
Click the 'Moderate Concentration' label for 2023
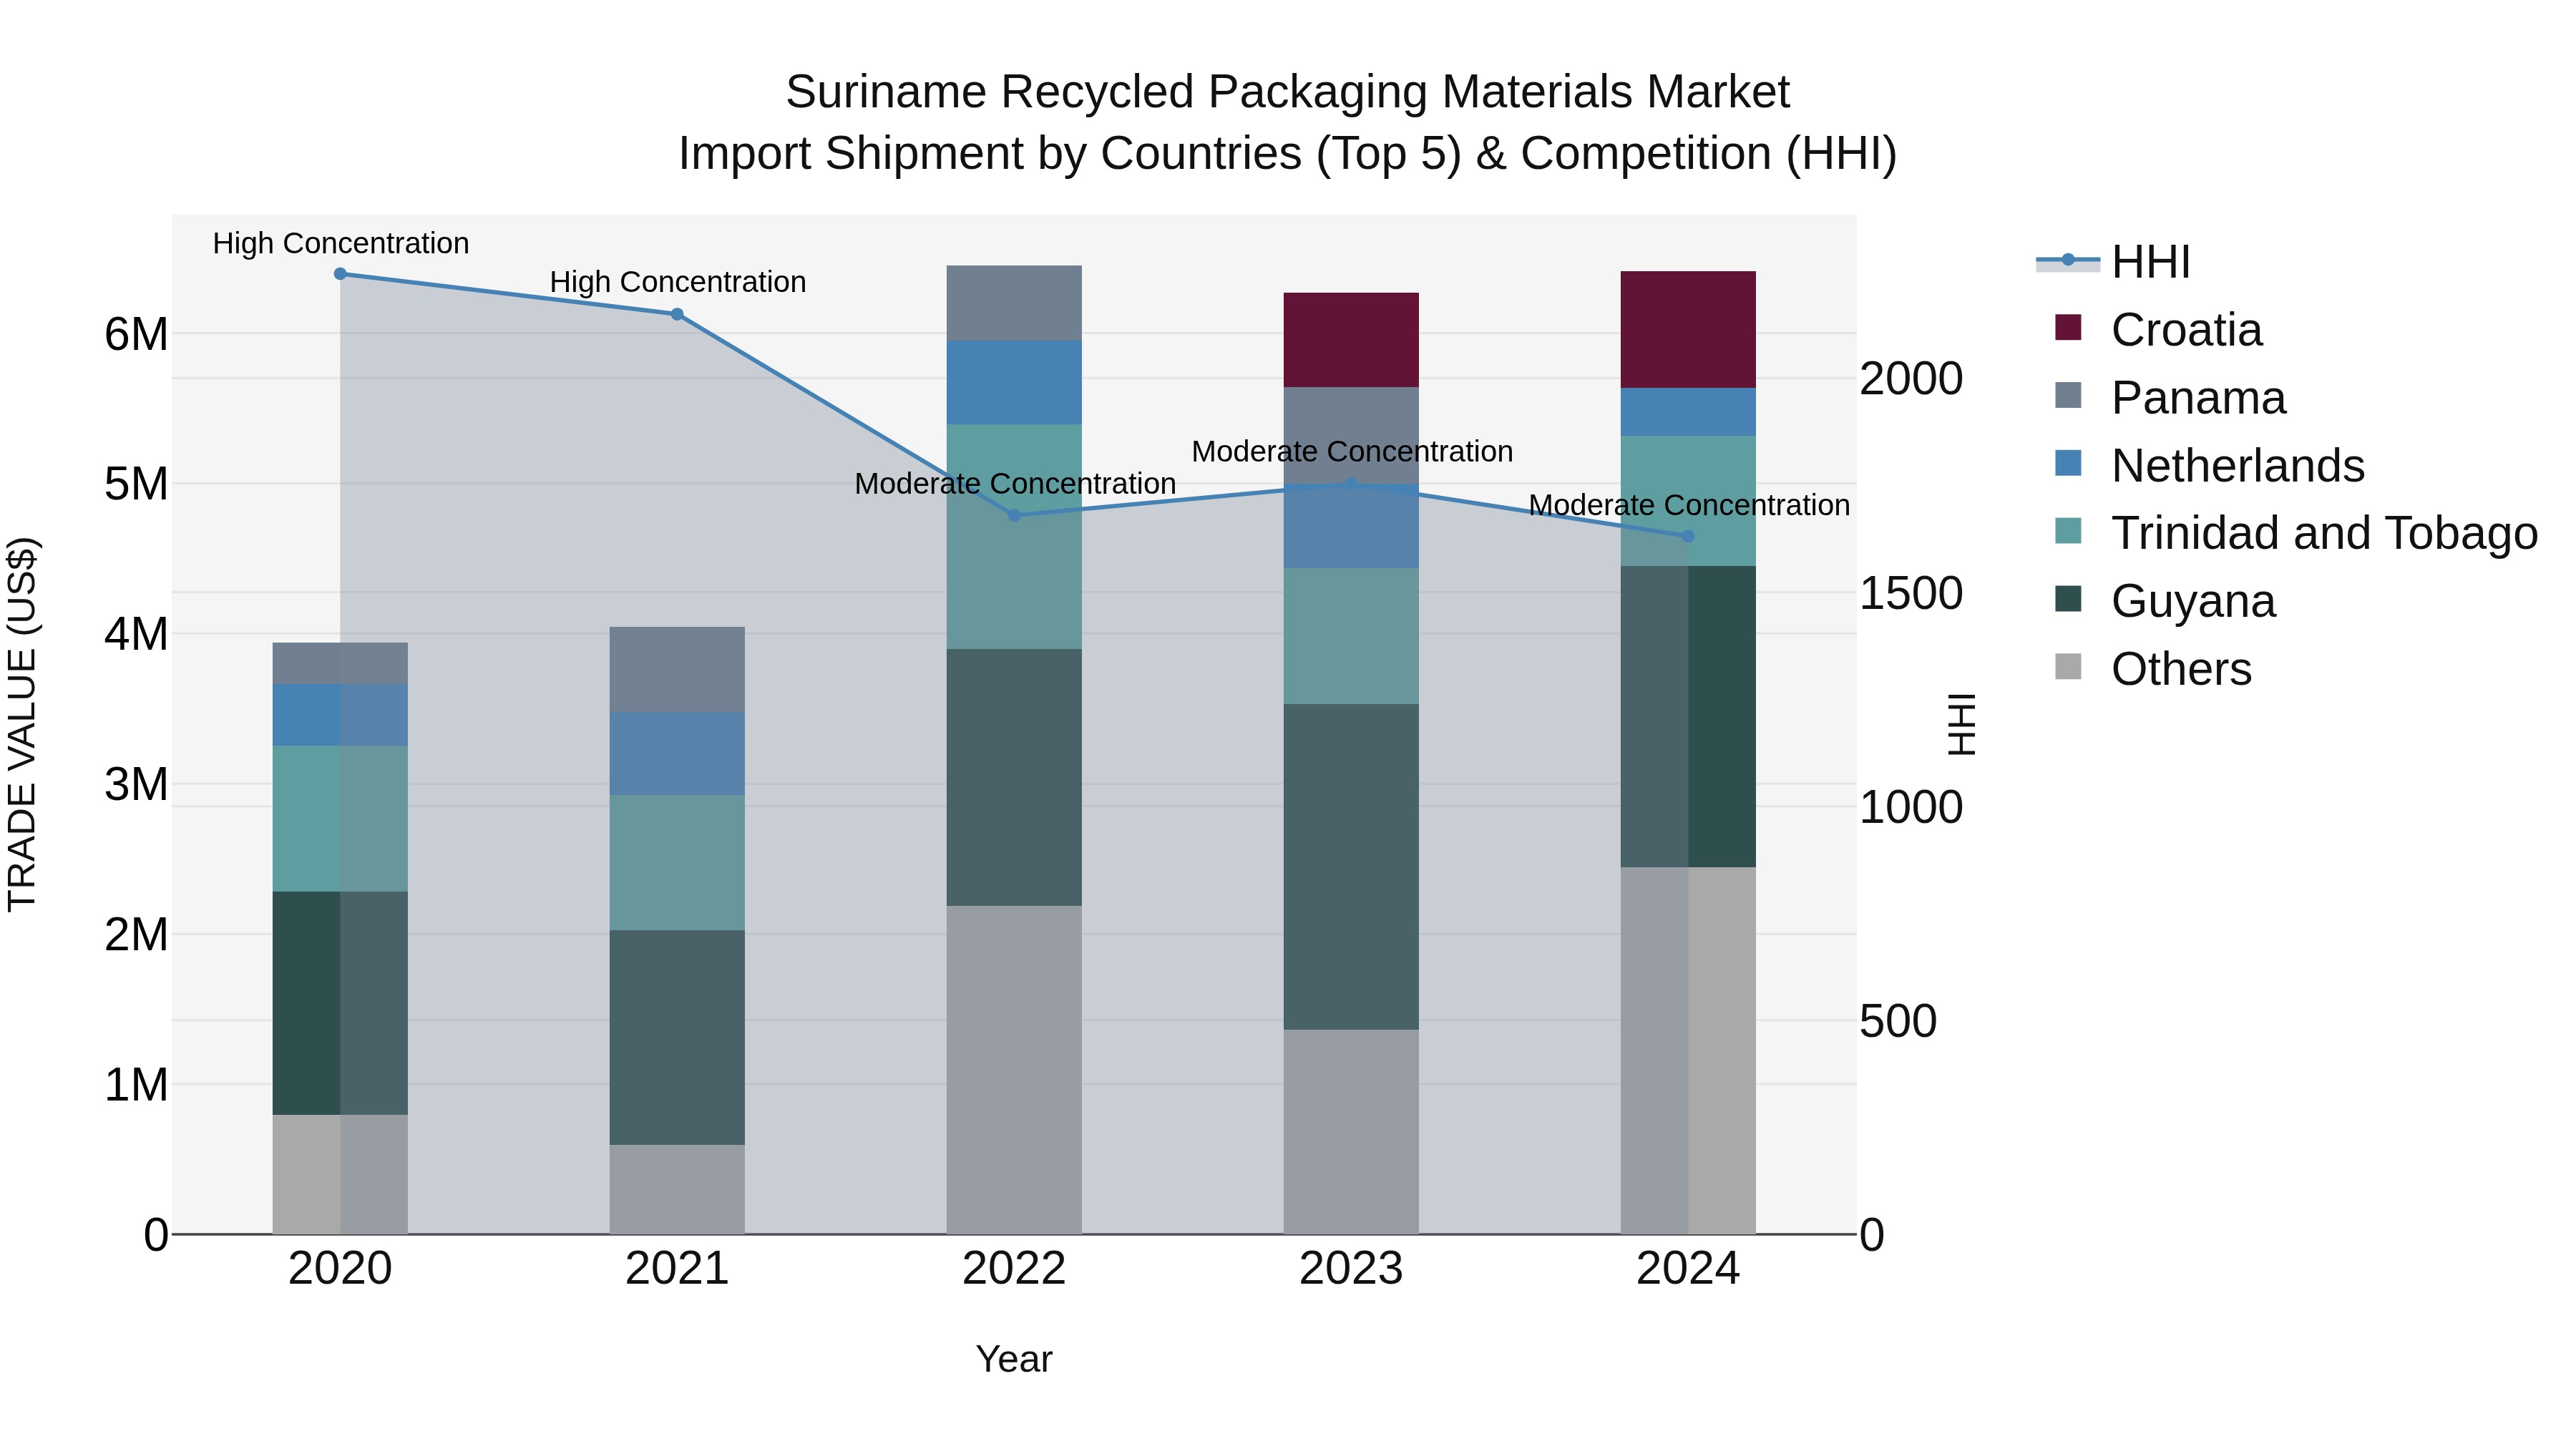(x=1352, y=451)
